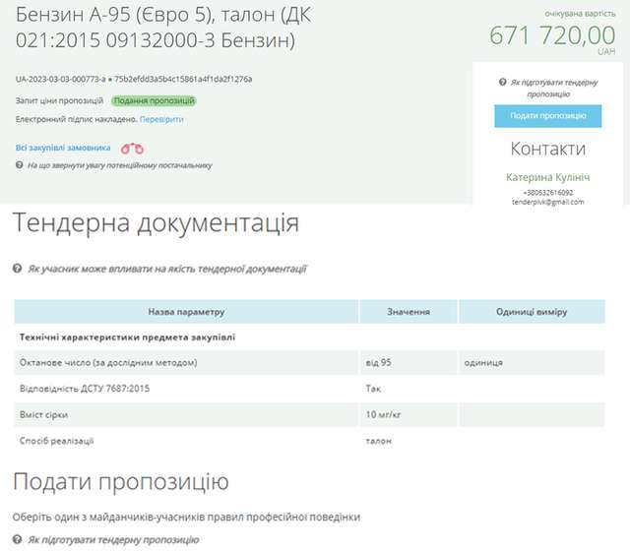This screenshot has width=630, height=552.
Task: Select contact name Катерина Кулініч
Action: point(547,177)
